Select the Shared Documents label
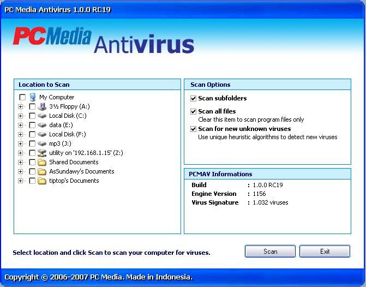The width and height of the screenshot is (366, 287). tap(74, 162)
